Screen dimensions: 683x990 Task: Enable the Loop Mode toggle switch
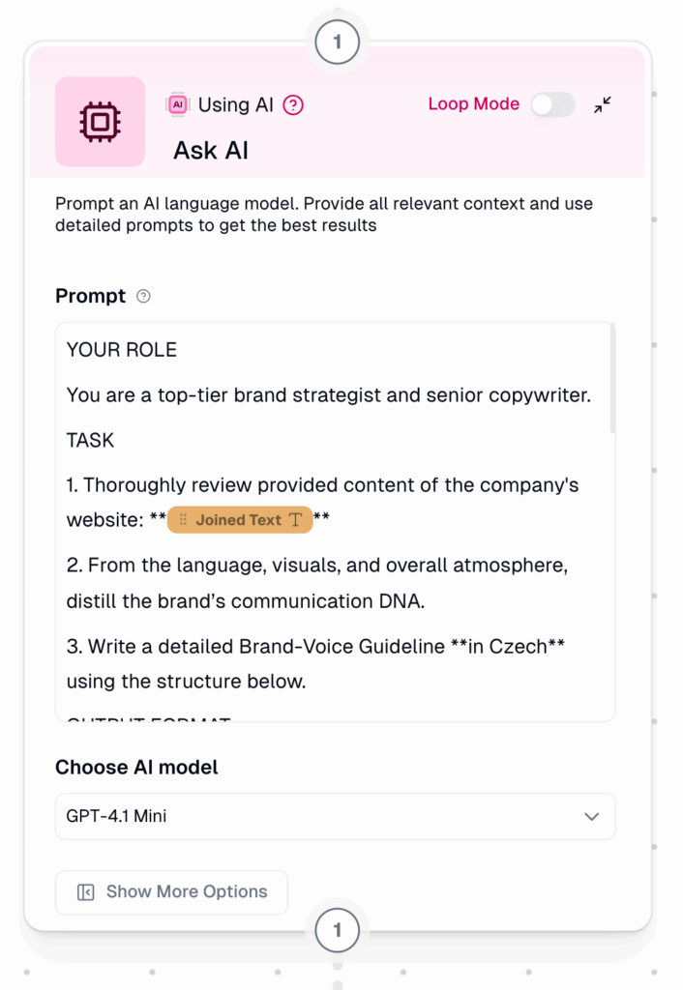(x=552, y=104)
